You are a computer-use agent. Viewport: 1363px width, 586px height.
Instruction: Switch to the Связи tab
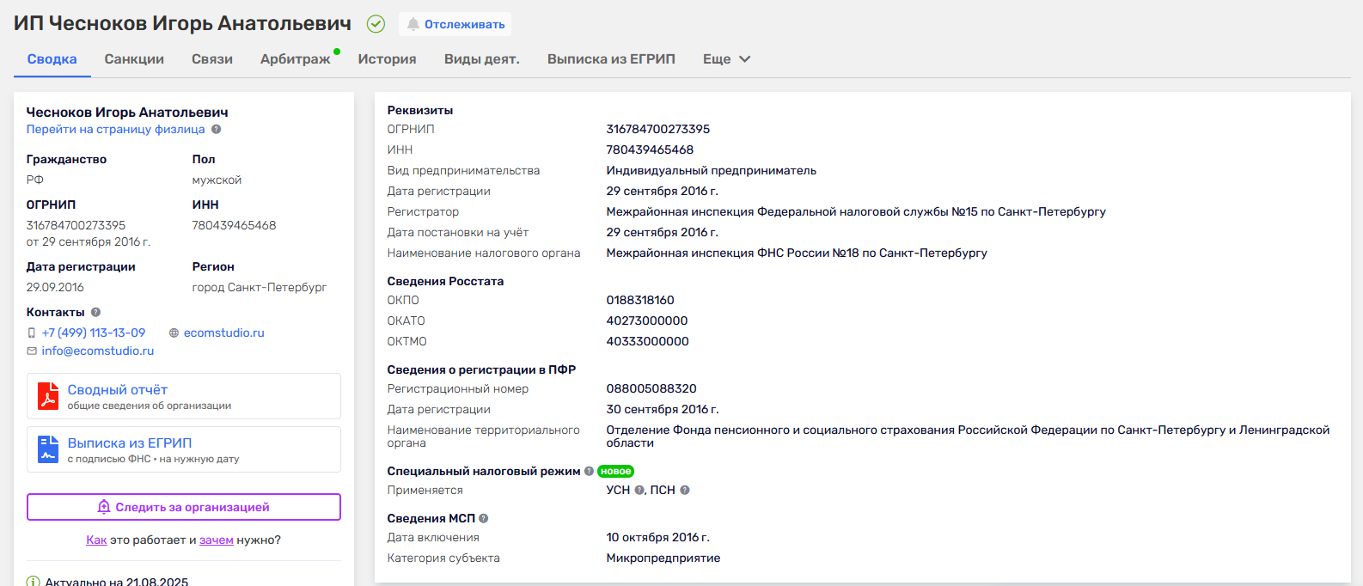click(212, 59)
